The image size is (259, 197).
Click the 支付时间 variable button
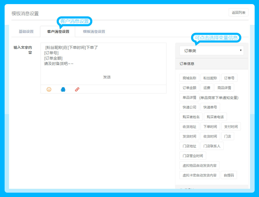pos(231,127)
